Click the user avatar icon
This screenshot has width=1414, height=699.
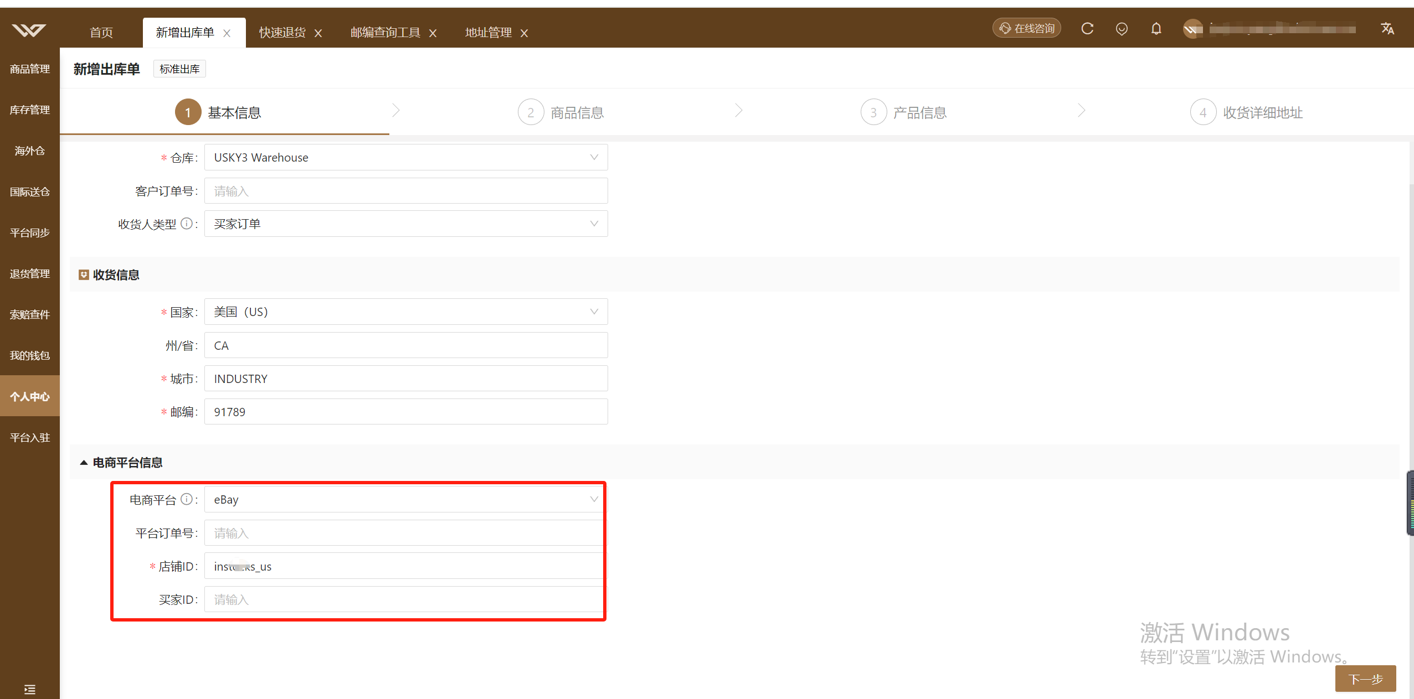coord(1192,29)
